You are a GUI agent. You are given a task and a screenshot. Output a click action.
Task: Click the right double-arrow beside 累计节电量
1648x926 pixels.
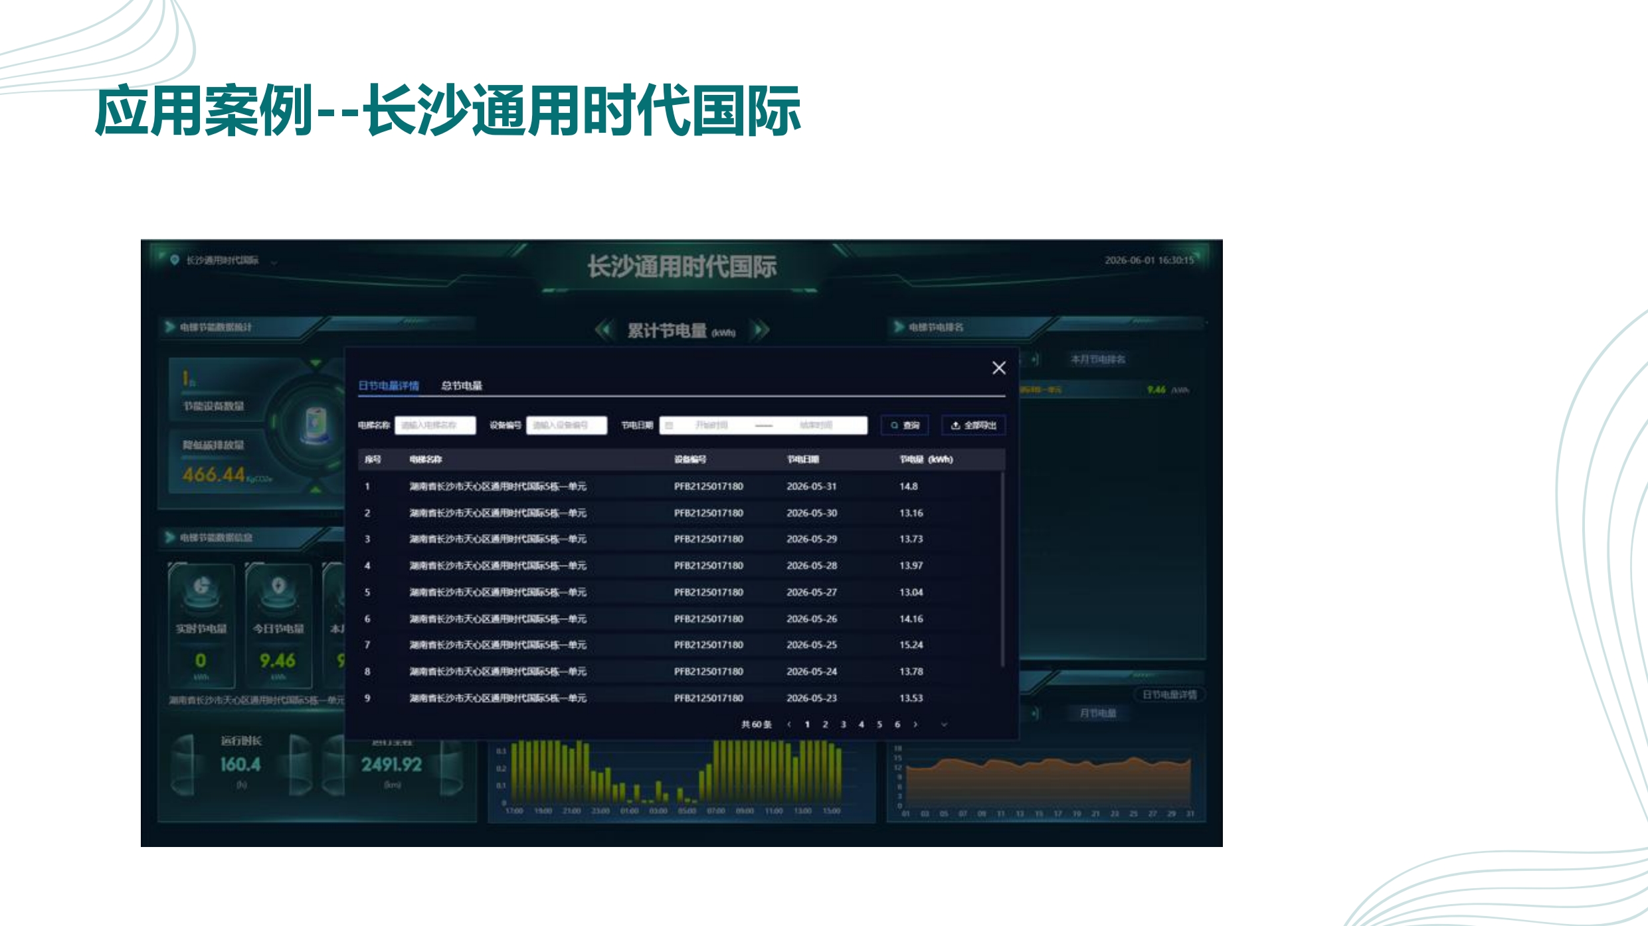(x=761, y=330)
